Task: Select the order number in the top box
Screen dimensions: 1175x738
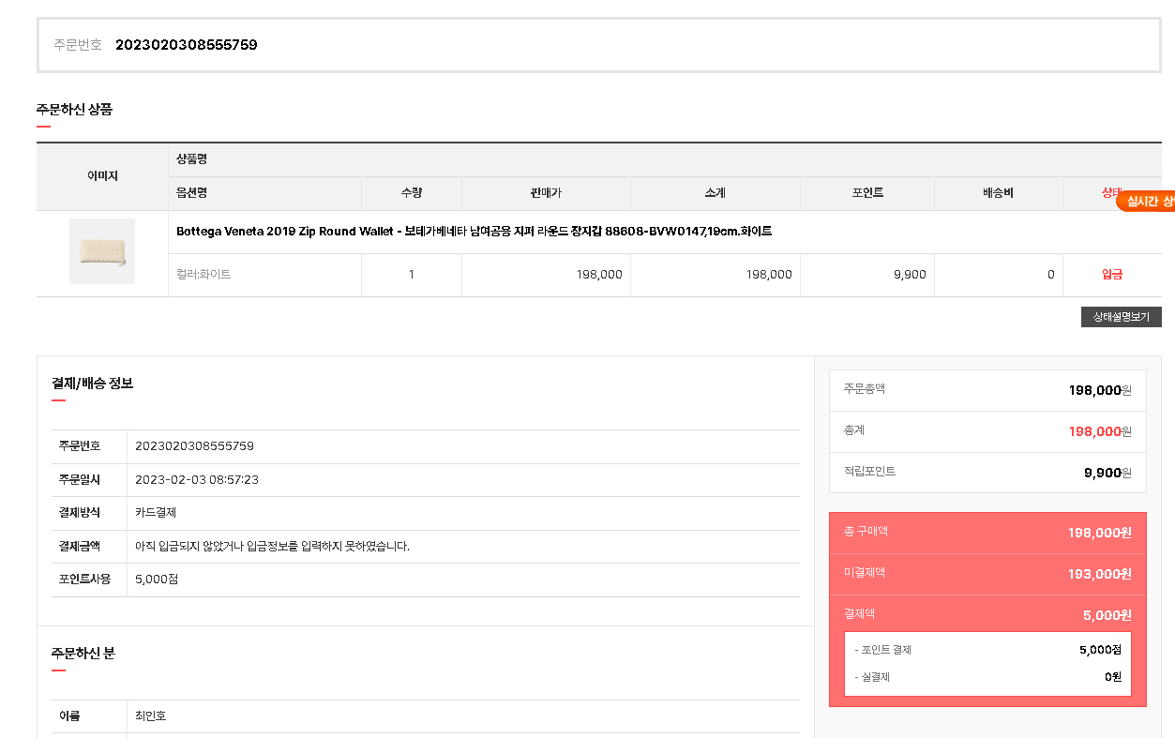Action: click(x=186, y=45)
